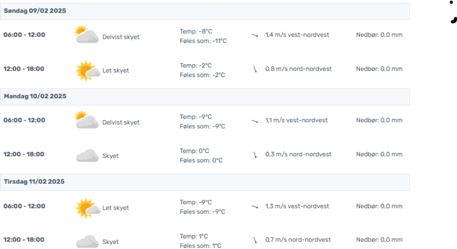The width and height of the screenshot is (457, 249).
Task: Click the wind arrow next to 0,7 m/s nord-nordvest
Action: point(255,240)
